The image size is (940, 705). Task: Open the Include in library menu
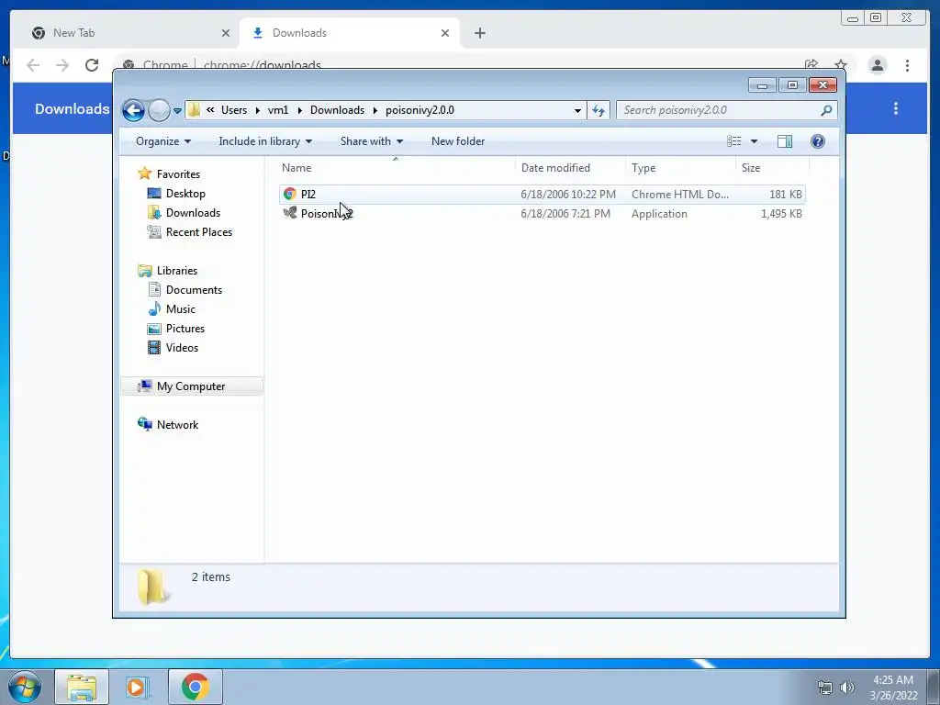265,141
